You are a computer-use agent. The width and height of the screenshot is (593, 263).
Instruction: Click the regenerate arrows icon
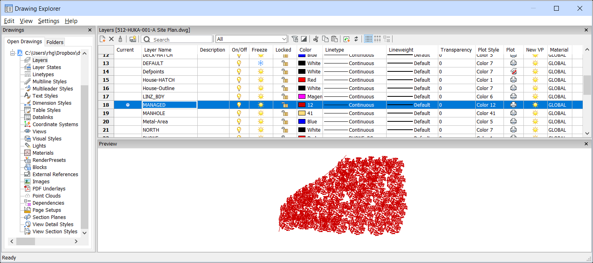pos(356,39)
